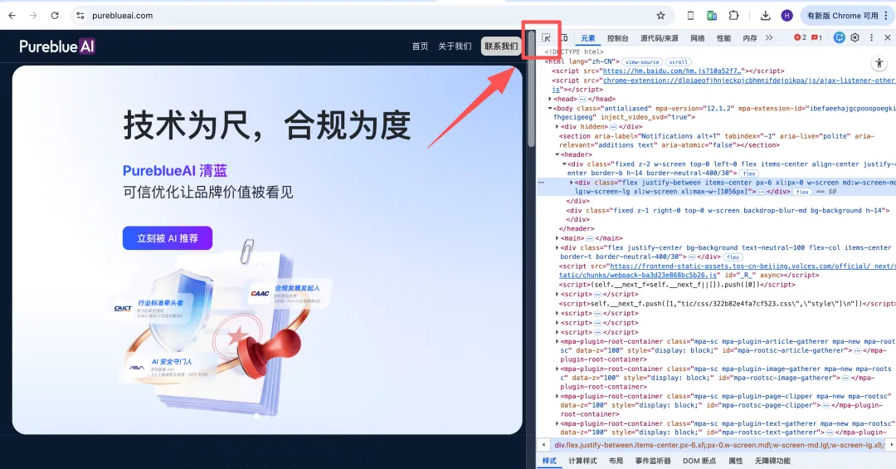Go forward in browser history

pos(33,16)
